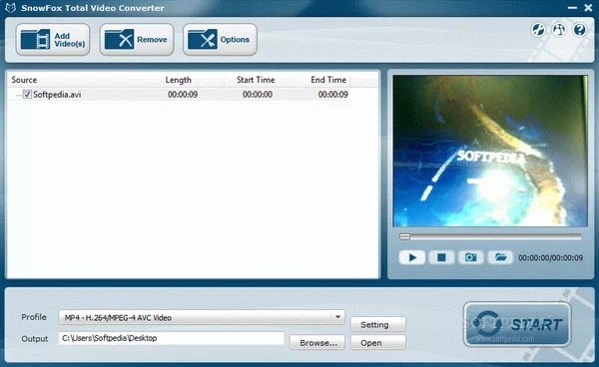
Task: Click the Length column header
Action: (x=178, y=80)
